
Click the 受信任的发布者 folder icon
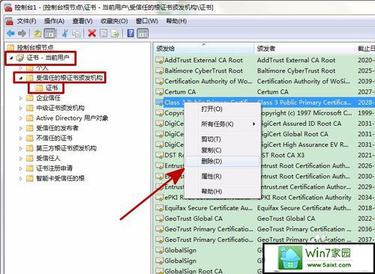tap(30, 128)
